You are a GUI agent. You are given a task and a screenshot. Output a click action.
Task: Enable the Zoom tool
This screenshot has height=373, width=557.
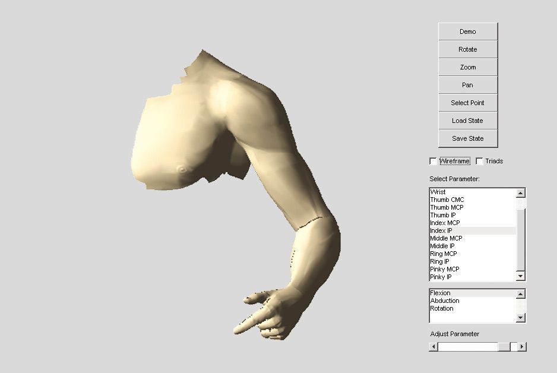point(467,67)
